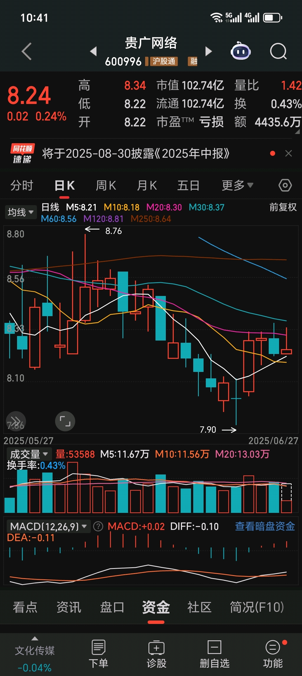Image resolution: width=302 pixels, height=676 pixels.
Task: Tap the 诊股 stock diagnosis icon
Action: tap(157, 647)
